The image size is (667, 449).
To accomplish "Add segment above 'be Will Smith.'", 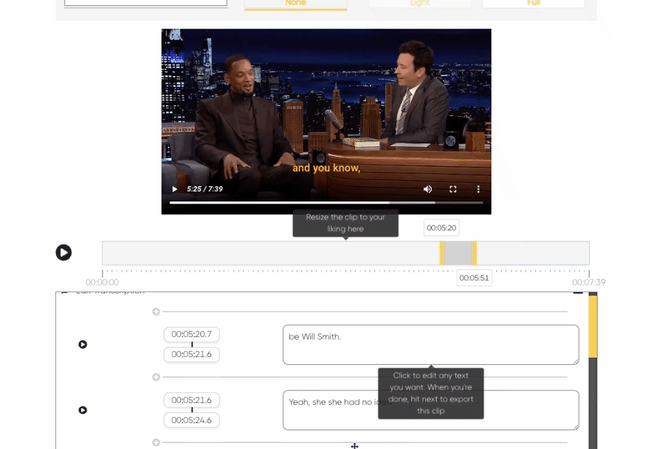I will 156,312.
